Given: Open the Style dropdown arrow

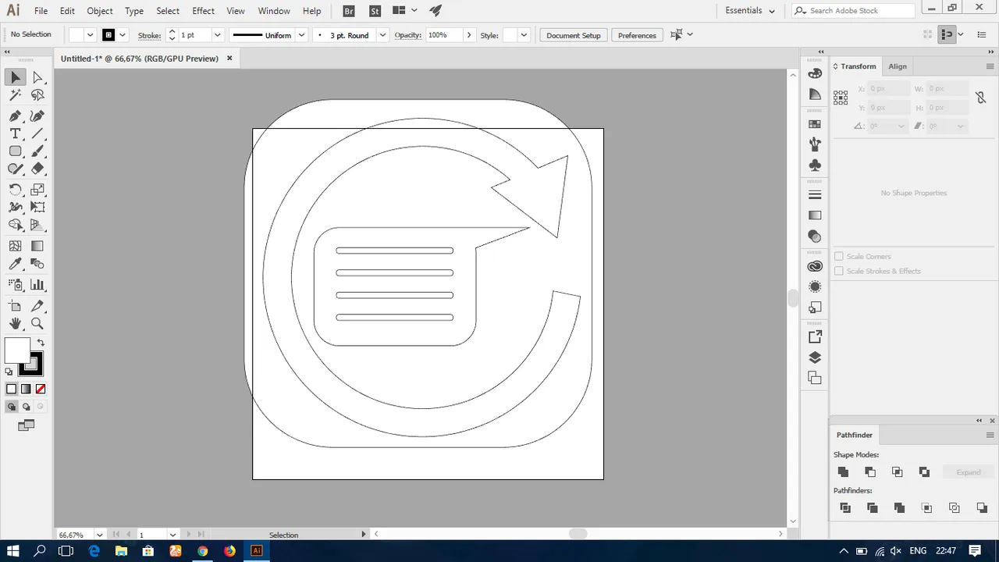Looking at the screenshot, I should click(x=524, y=35).
